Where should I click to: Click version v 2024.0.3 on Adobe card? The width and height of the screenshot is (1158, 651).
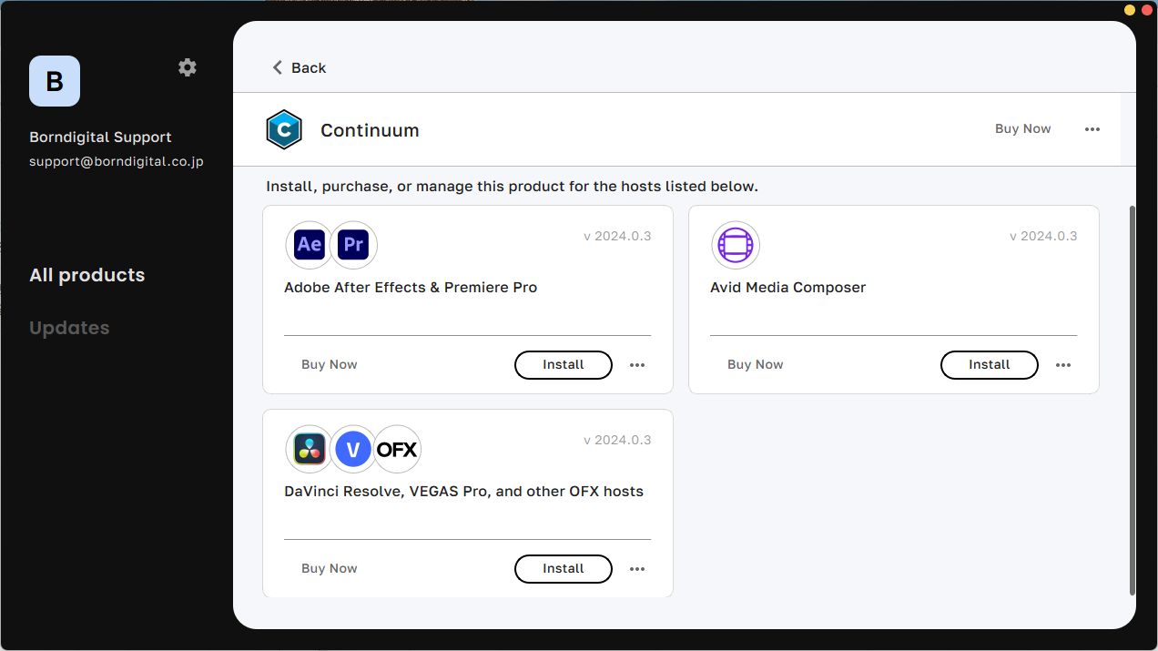click(617, 236)
